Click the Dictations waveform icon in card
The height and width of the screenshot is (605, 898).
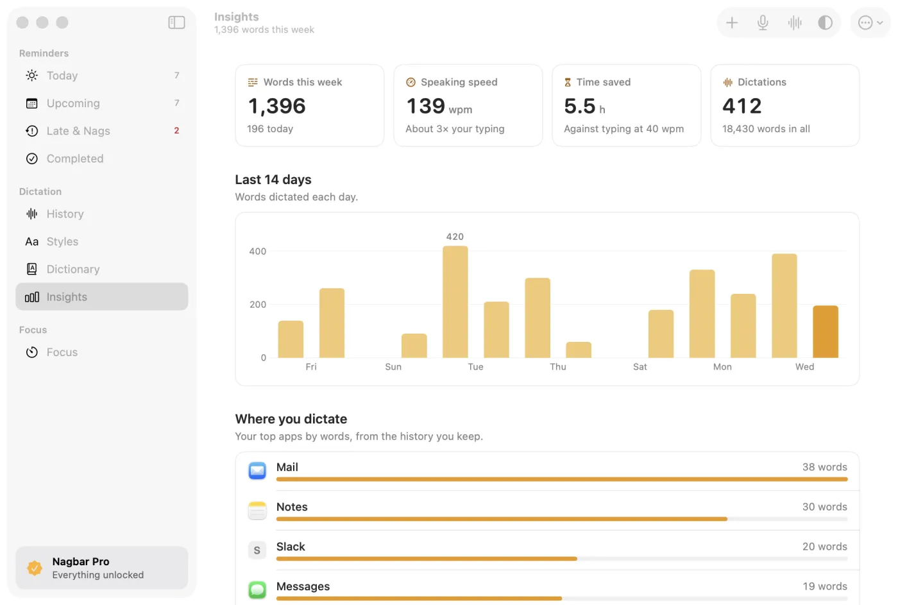(x=728, y=82)
